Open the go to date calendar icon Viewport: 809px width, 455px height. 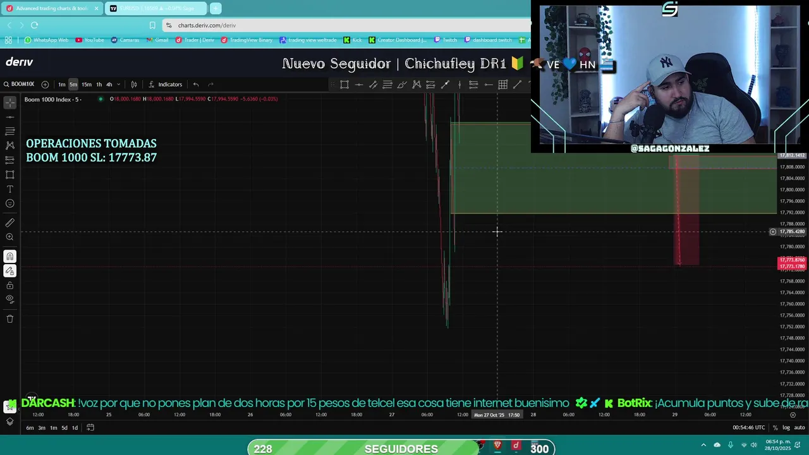(x=90, y=428)
